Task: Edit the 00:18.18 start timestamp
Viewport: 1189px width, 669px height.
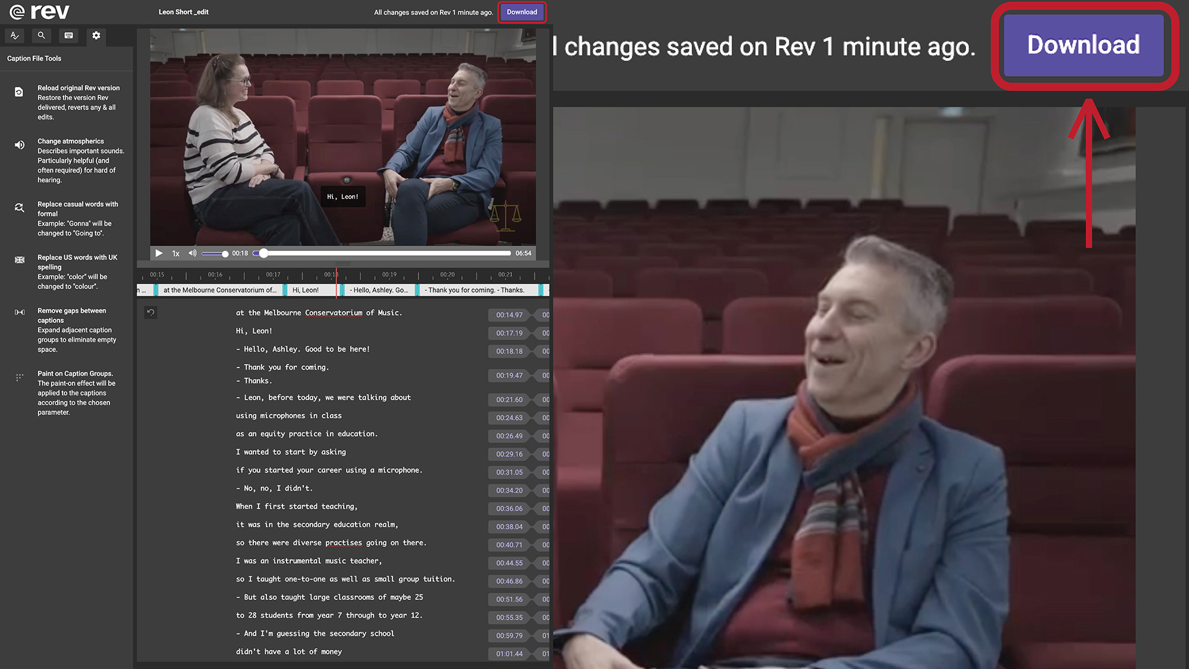Action: pyautogui.click(x=509, y=351)
